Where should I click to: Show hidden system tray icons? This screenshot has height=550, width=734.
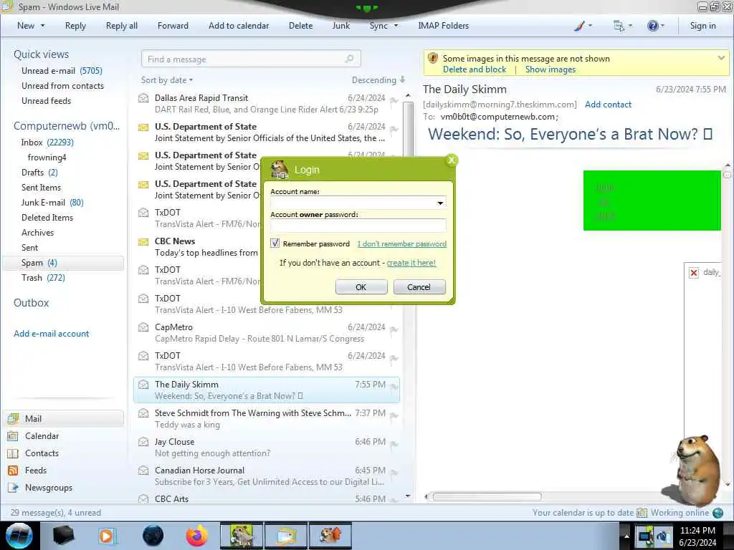(626, 536)
